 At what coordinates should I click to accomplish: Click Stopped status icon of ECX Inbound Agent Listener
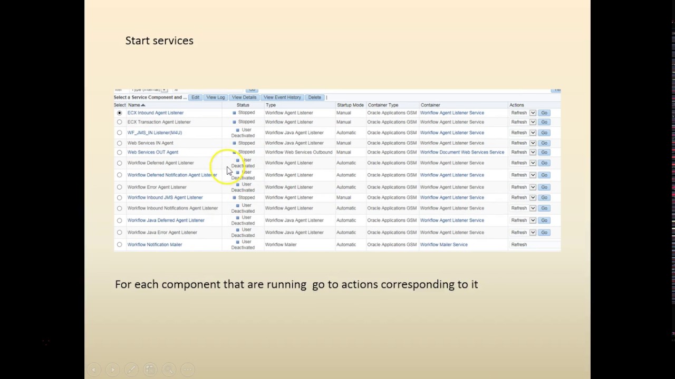click(x=234, y=113)
